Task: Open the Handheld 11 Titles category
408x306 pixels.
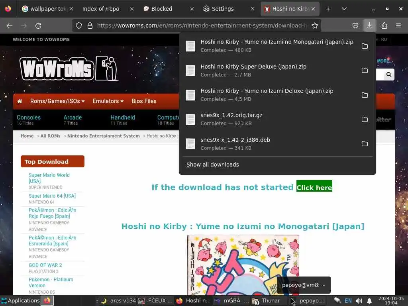Action: [x=123, y=120]
